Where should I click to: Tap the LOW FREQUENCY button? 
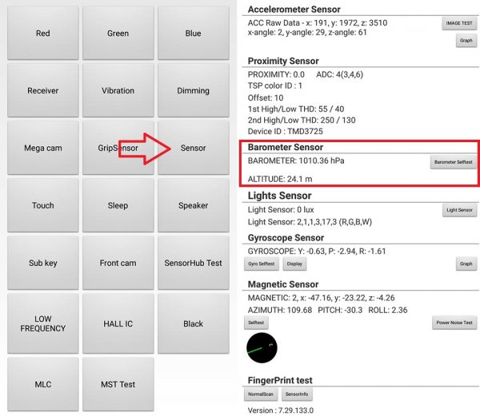pyautogui.click(x=43, y=323)
